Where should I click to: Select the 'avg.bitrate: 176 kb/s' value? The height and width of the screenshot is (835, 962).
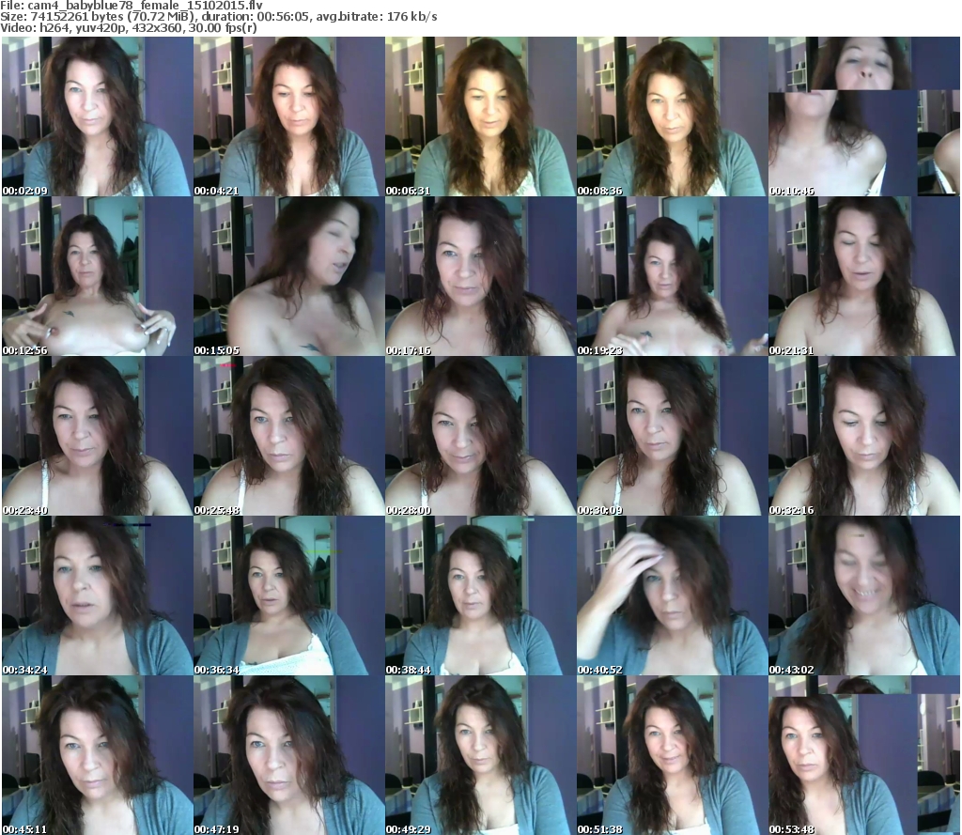click(x=377, y=17)
